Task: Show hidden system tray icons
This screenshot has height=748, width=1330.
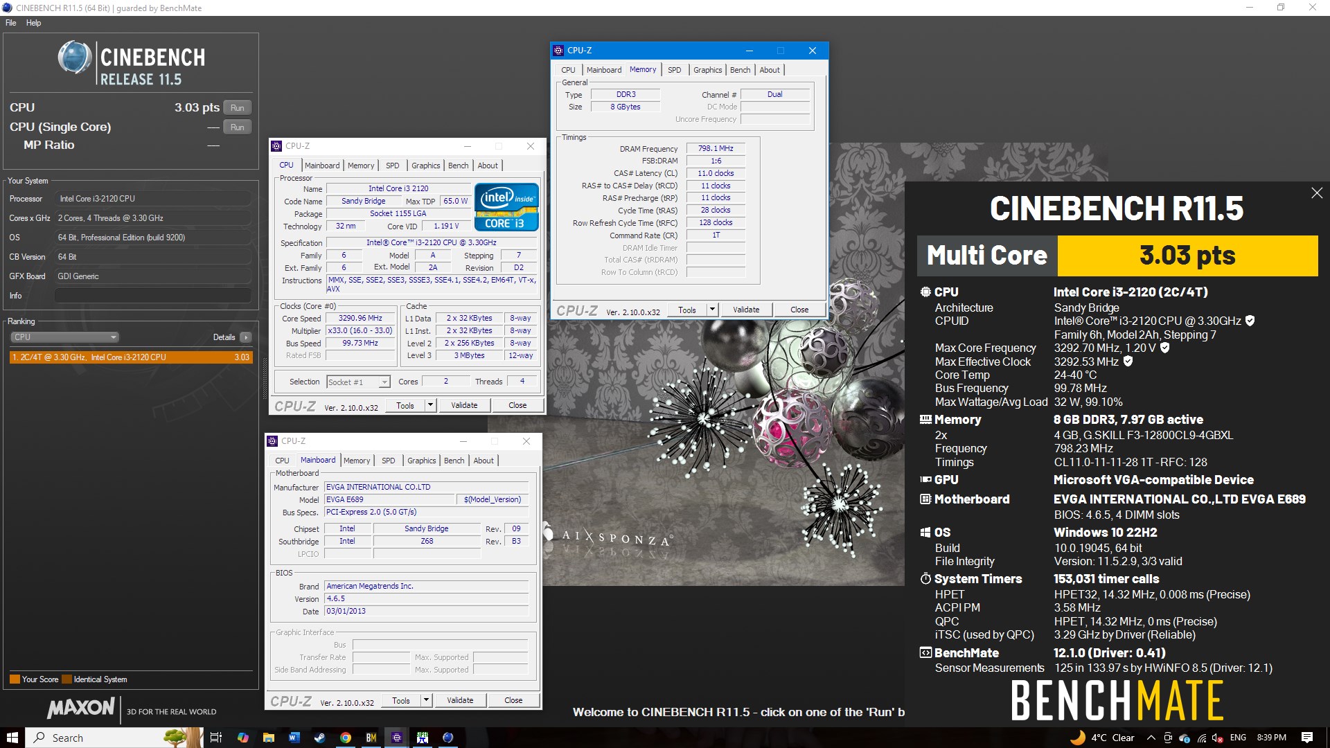Action: pyautogui.click(x=1151, y=738)
